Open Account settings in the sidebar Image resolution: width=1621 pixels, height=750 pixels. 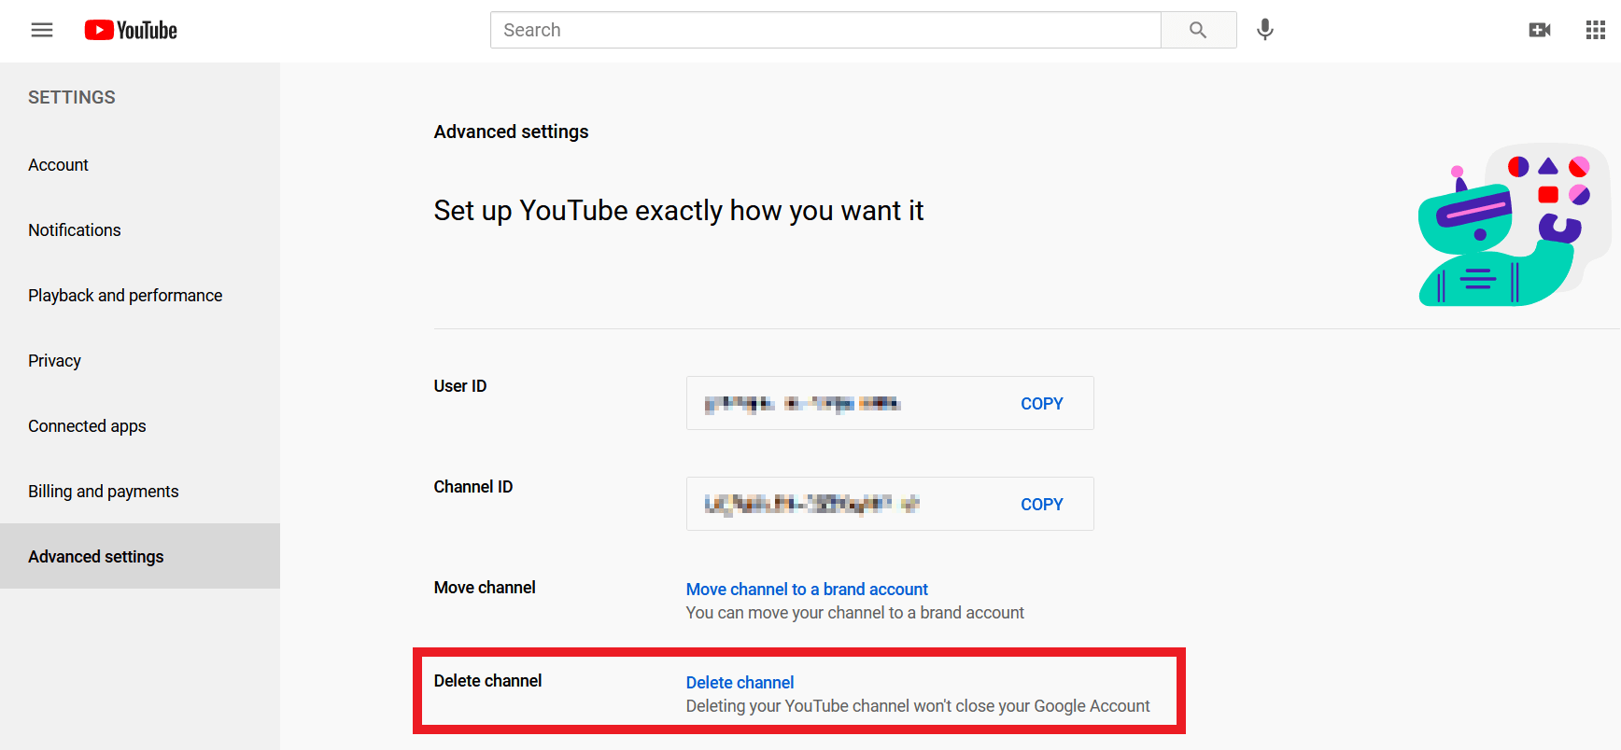click(x=58, y=164)
